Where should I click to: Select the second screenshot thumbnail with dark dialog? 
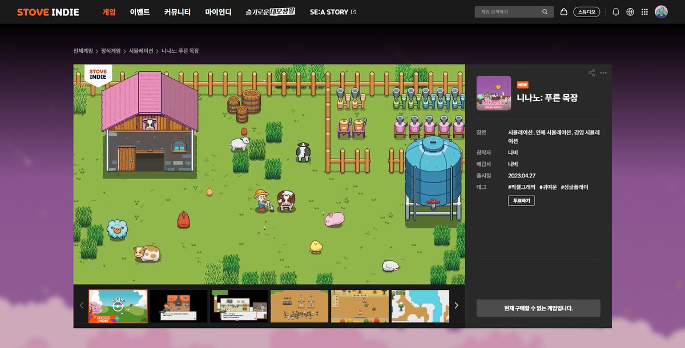click(x=179, y=306)
